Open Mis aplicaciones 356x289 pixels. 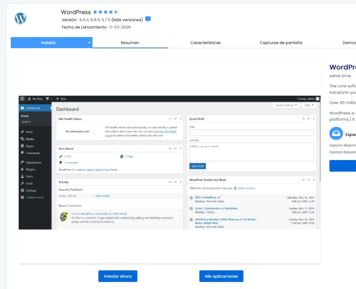(221, 276)
